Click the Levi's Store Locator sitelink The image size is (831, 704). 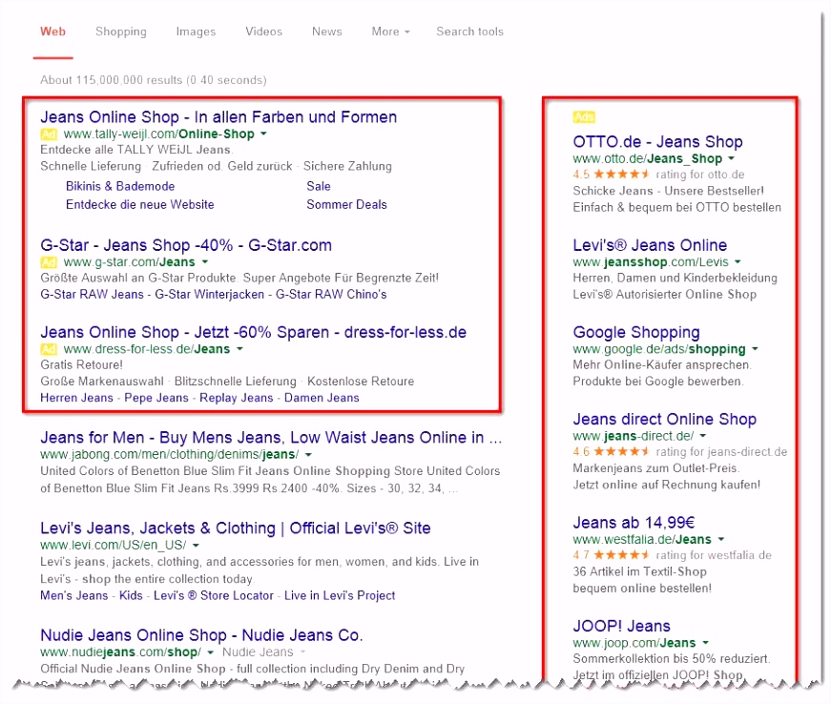tap(214, 595)
